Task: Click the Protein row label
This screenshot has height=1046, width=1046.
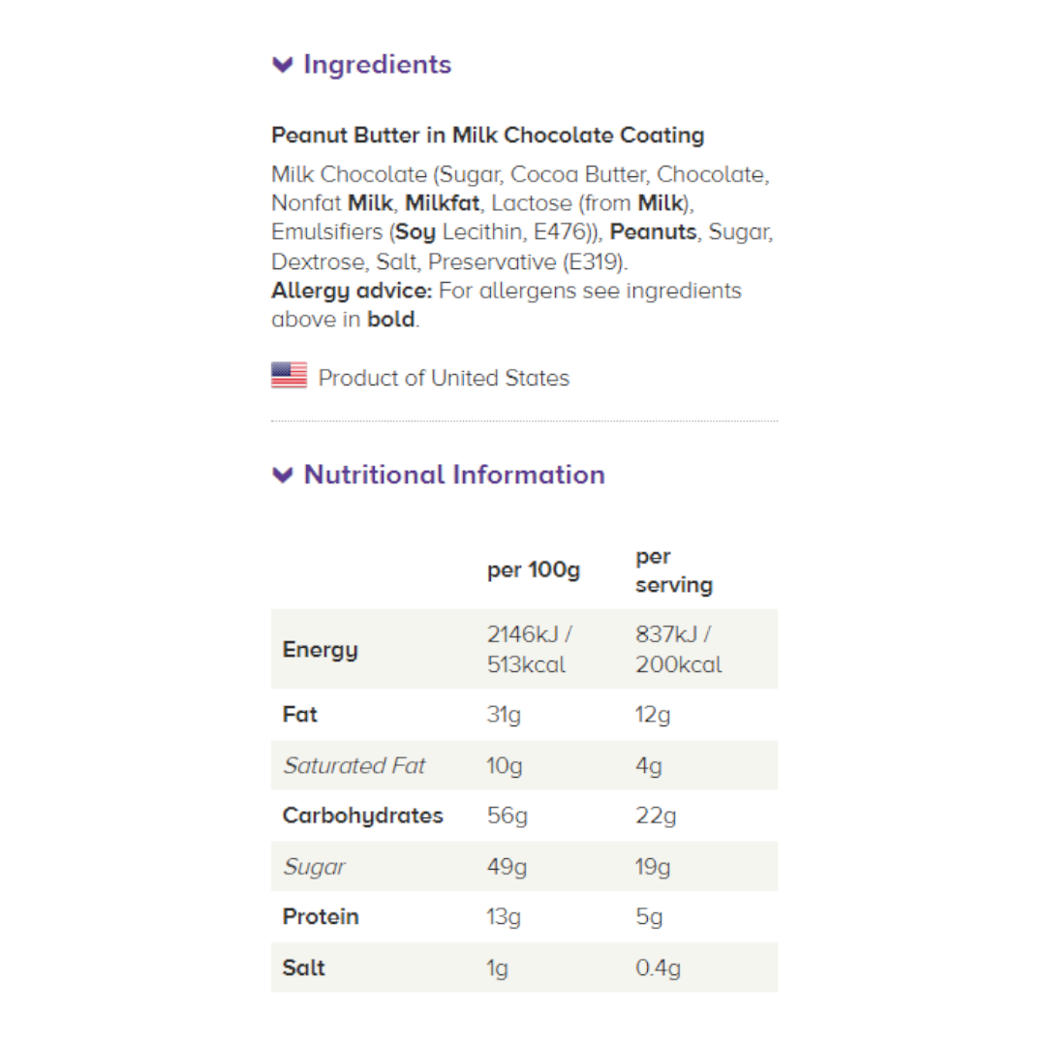Action: point(321,916)
